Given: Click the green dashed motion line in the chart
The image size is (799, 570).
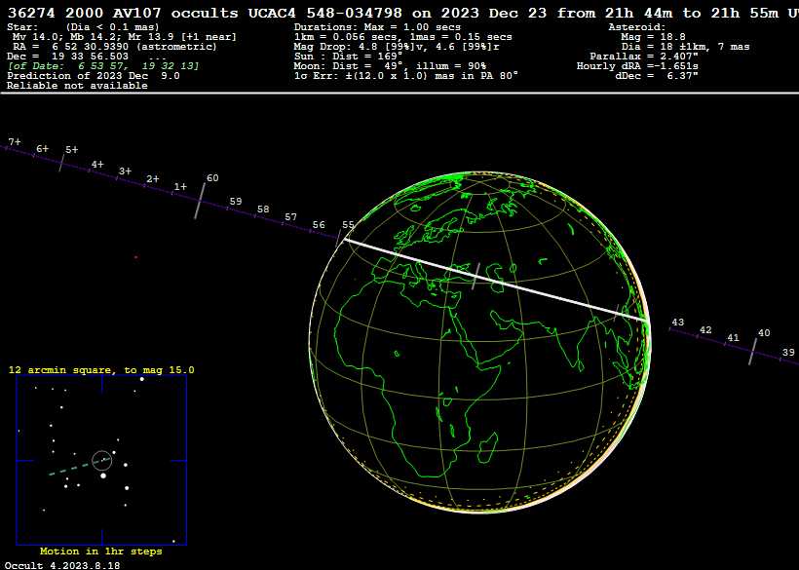Looking at the screenshot, I should click(79, 467).
